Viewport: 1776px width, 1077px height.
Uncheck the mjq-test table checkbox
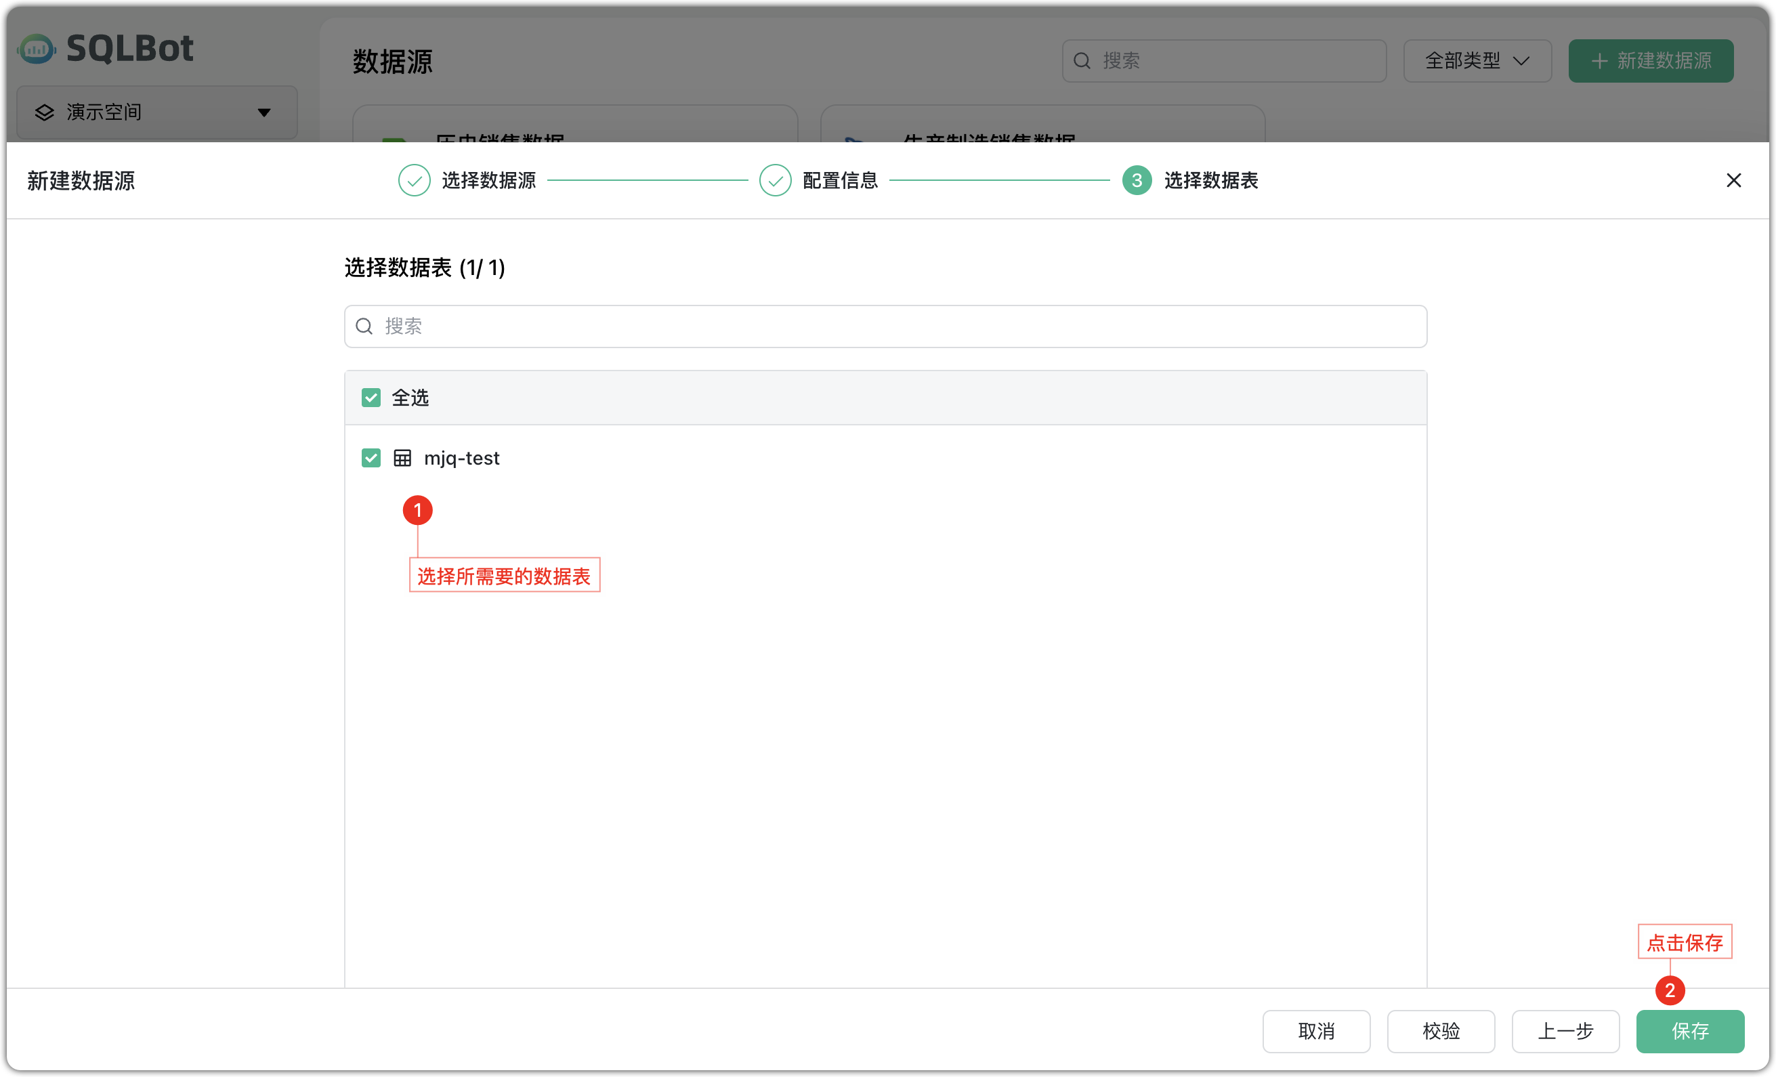371,458
